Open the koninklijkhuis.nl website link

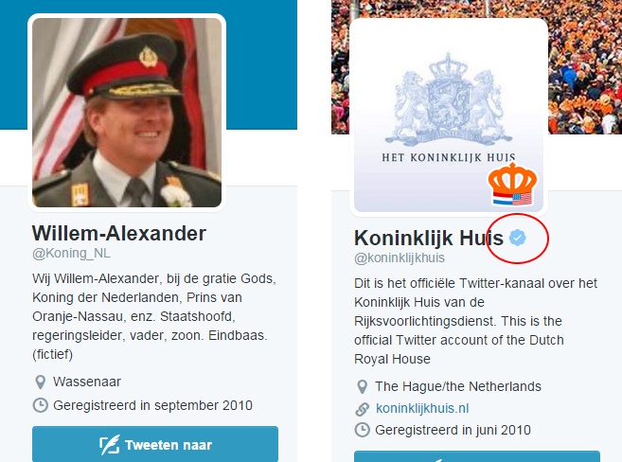pos(422,408)
